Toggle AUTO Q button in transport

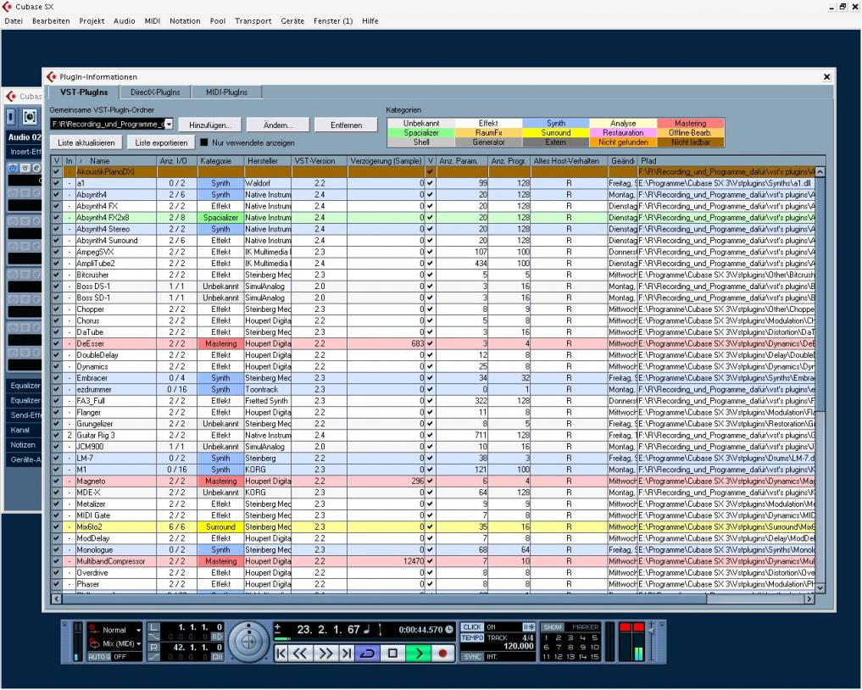point(99,657)
